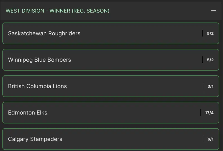Select Winnipeg Blue Bombers 5/2 odds
Image resolution: width=223 pixels, height=151 pixels.
point(210,60)
